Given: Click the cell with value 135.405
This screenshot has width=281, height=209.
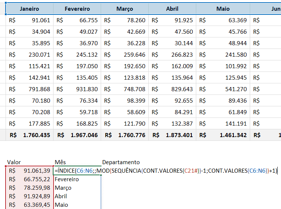Looking at the screenshot, I should click(x=77, y=77).
